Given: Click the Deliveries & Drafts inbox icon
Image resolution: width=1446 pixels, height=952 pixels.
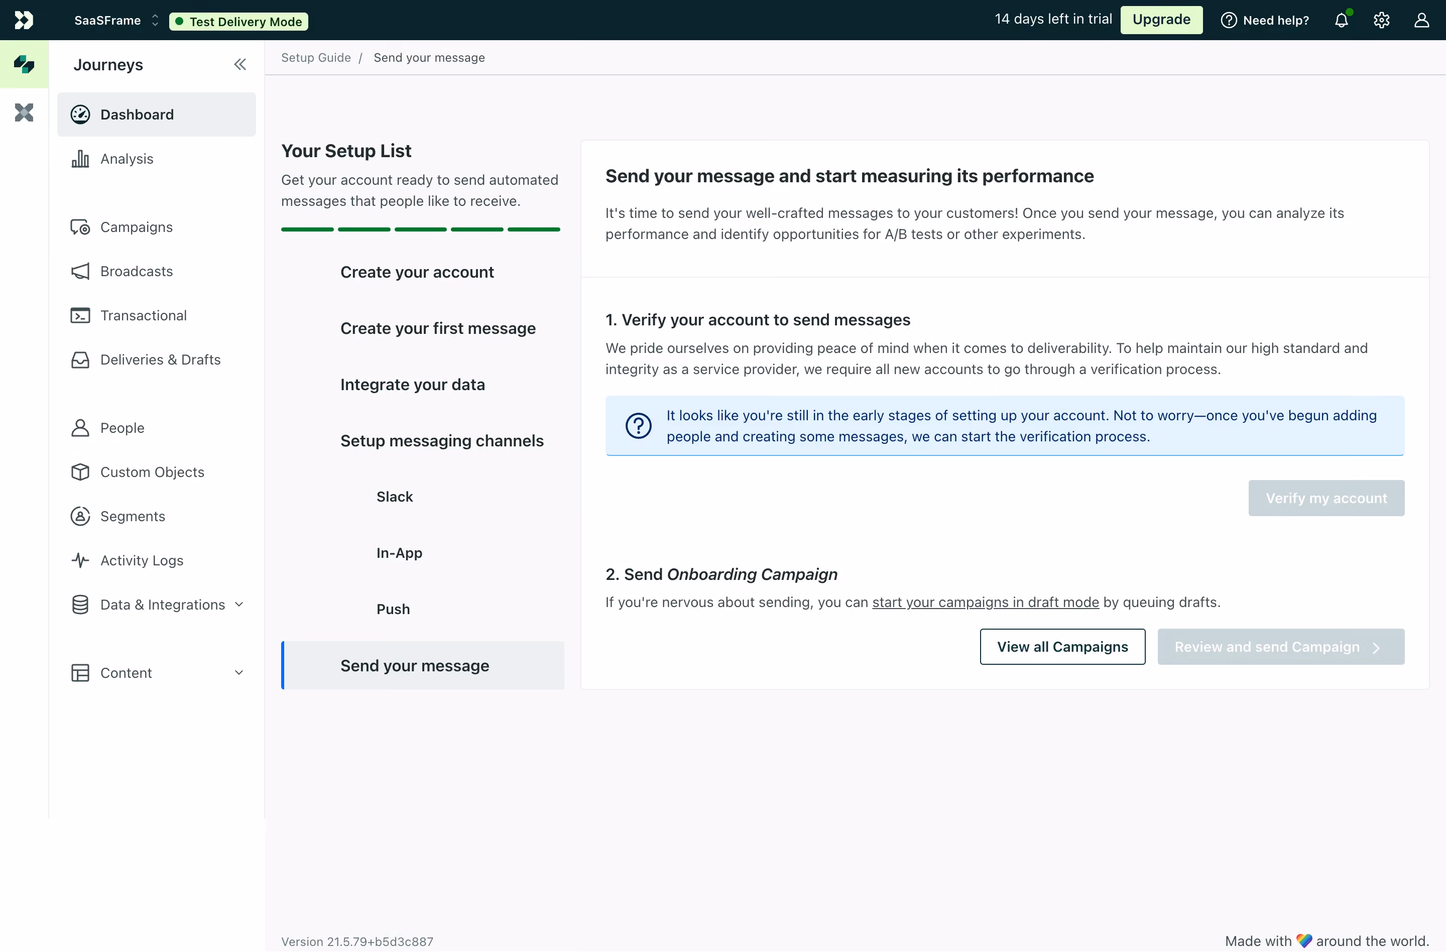Looking at the screenshot, I should [80, 360].
